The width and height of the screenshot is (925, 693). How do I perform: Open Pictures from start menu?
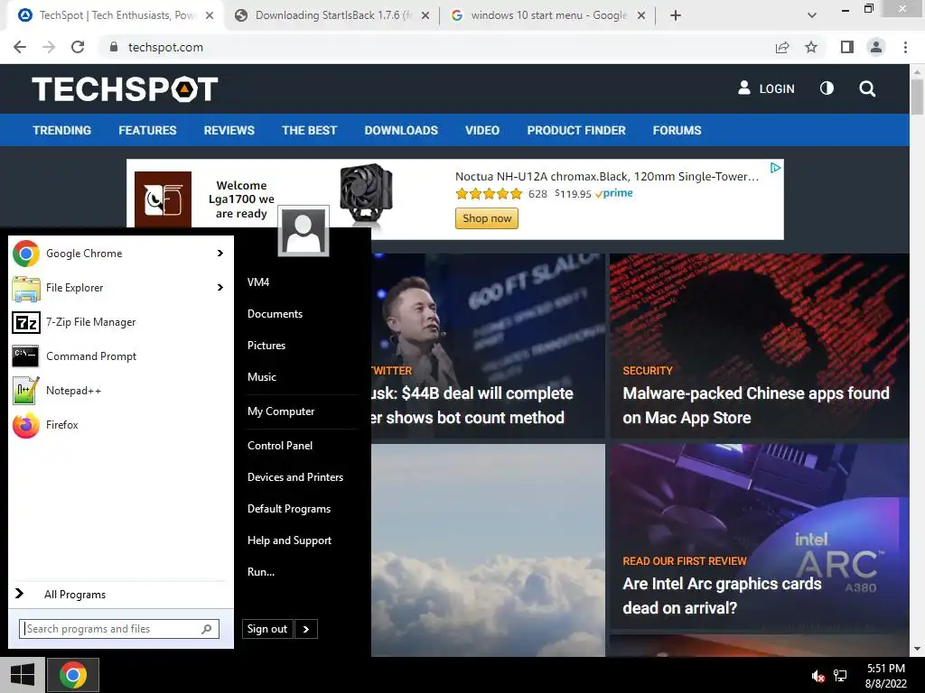(x=266, y=346)
